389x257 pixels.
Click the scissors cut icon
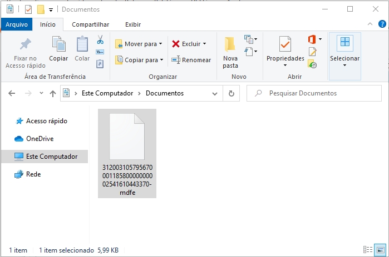[100, 40]
